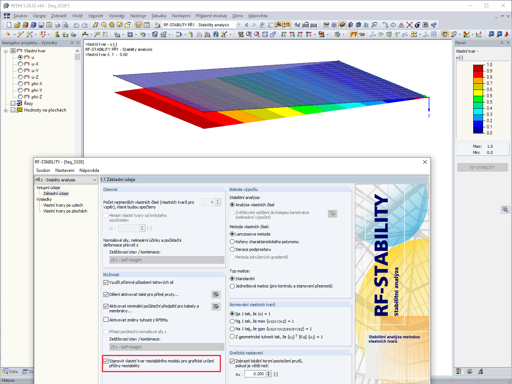Image resolution: width=512 pixels, height=384 pixels.
Task: Toggle the project navigator panel icon
Action: [x=138, y=25]
